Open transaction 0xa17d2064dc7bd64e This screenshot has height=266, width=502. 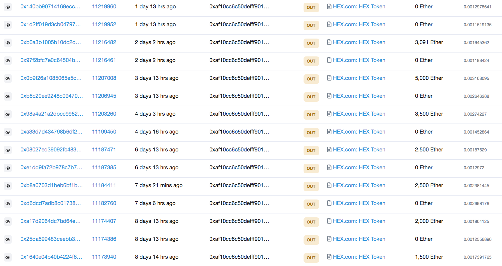pyautogui.click(x=50, y=221)
